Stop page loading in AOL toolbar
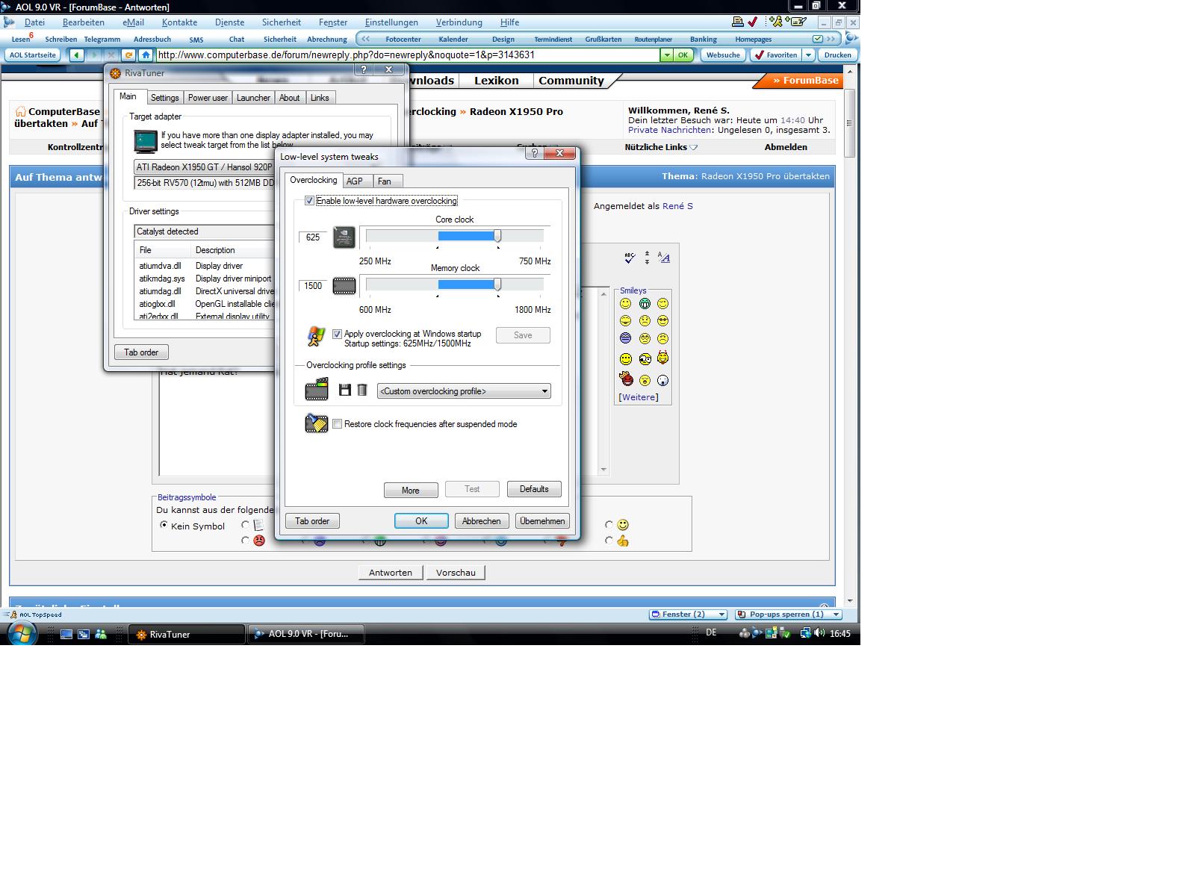The height and width of the screenshot is (896, 1195). [111, 55]
